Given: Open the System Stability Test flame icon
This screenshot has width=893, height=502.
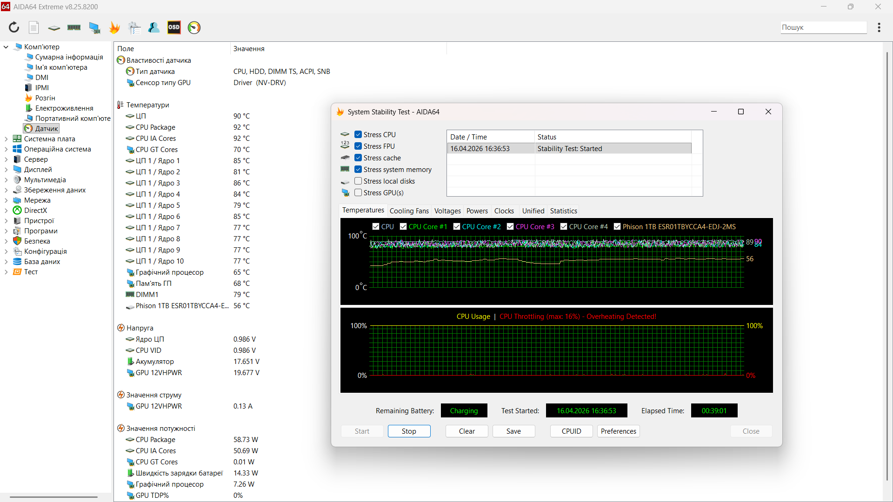Looking at the screenshot, I should coord(114,27).
